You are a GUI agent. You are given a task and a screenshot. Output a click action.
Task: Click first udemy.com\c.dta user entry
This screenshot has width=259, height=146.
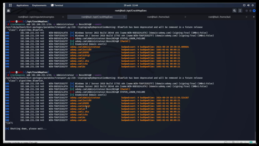79,61
